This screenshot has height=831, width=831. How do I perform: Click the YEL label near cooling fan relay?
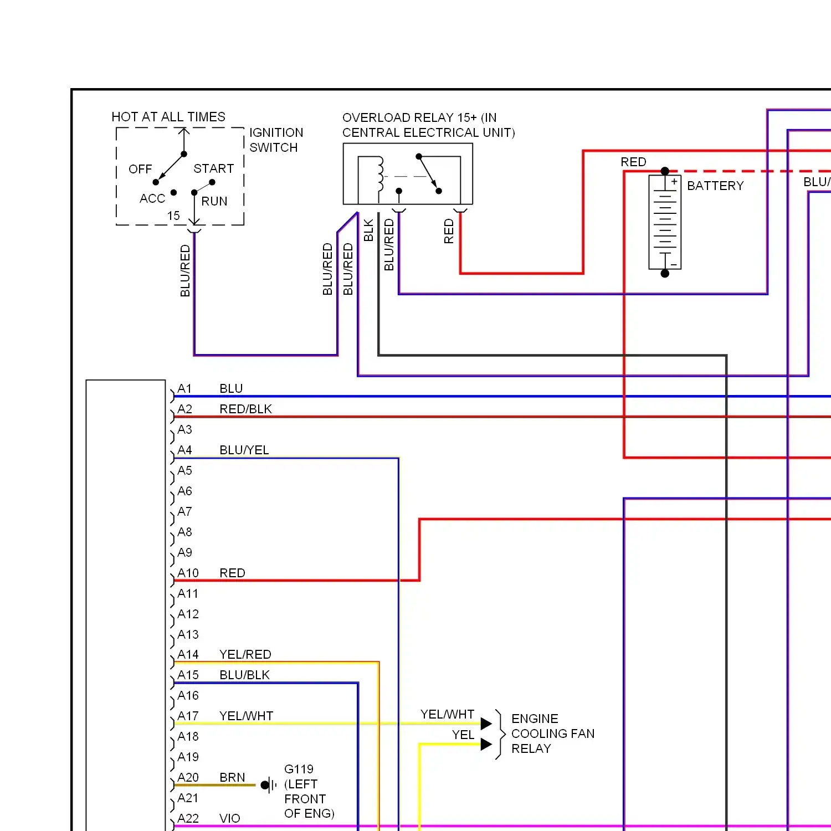pos(463,735)
